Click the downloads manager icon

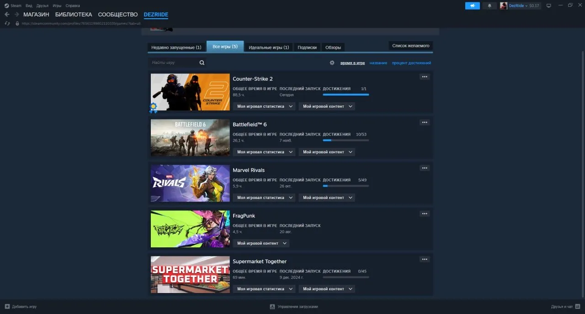click(x=272, y=307)
